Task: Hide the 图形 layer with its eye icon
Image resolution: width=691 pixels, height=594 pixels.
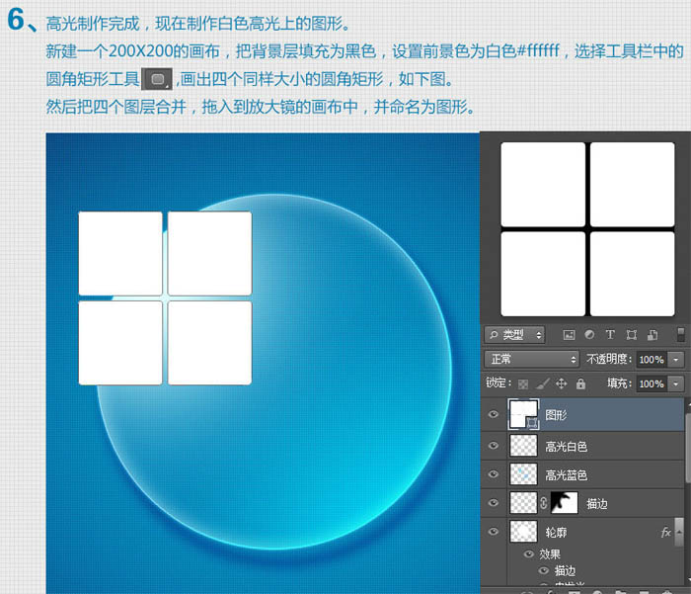Action: (494, 414)
